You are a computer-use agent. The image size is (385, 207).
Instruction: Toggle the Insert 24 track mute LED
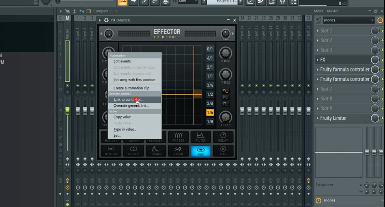pos(242,86)
